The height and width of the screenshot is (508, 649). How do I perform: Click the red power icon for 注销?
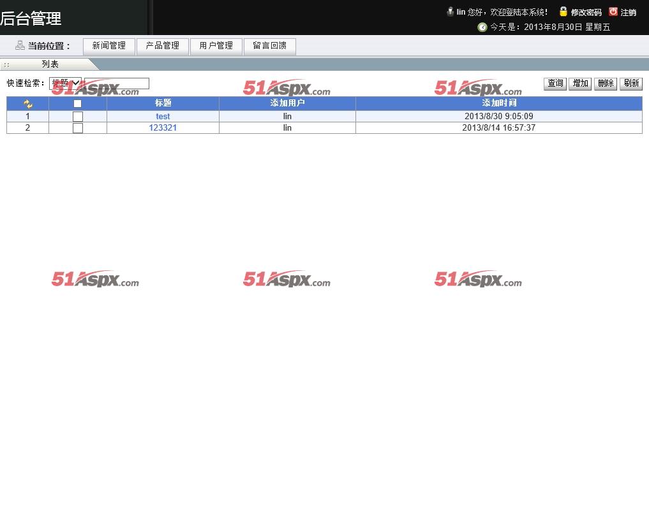pos(613,11)
